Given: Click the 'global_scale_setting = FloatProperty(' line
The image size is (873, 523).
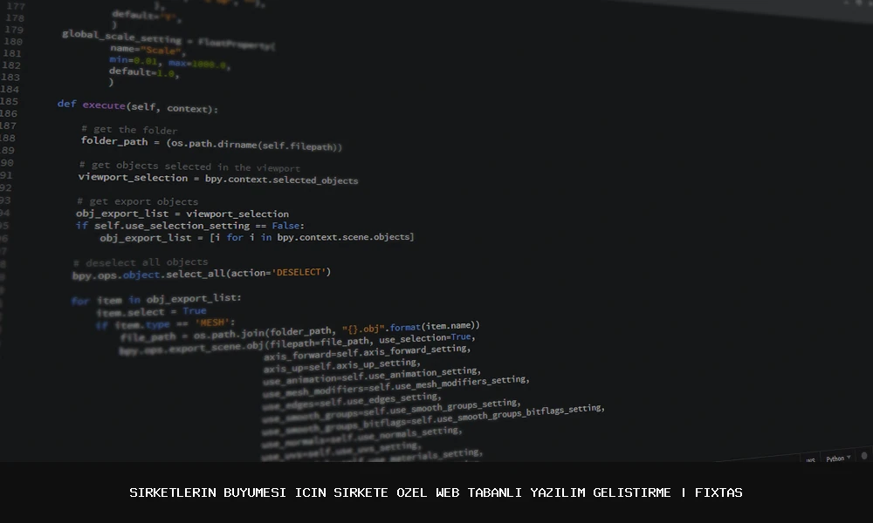Looking at the screenshot, I should pos(168,39).
